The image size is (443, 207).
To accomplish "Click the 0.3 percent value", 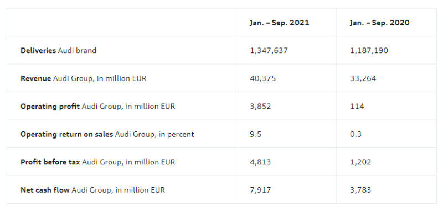I will coord(356,134).
